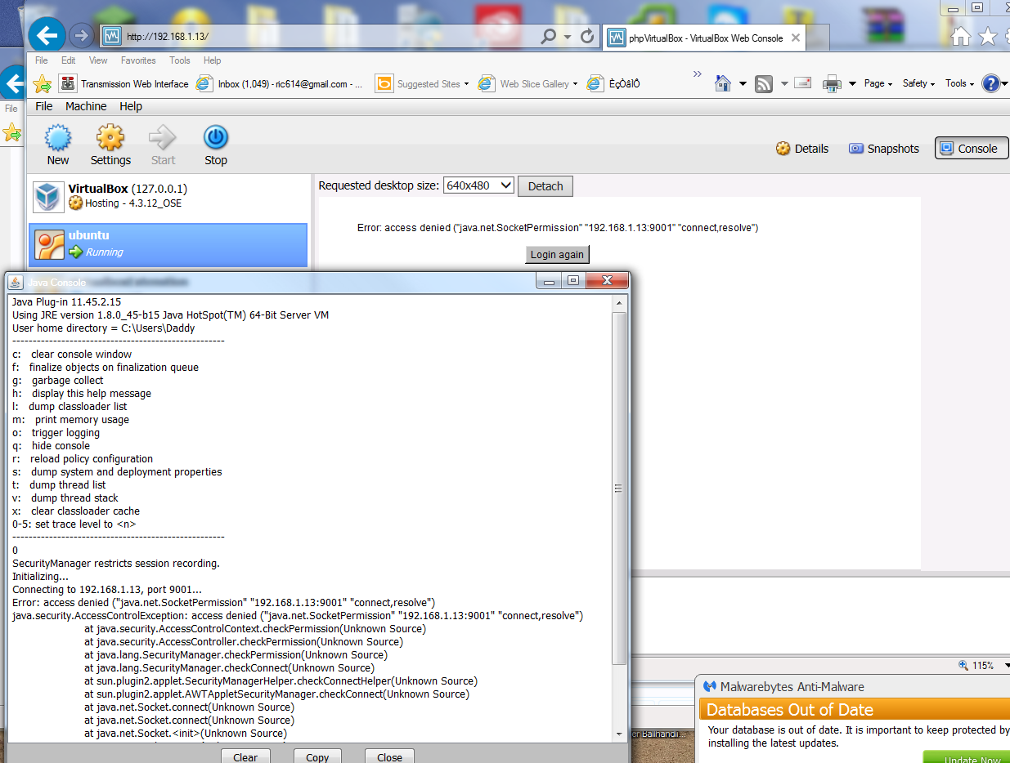Viewport: 1010px width, 763px height.
Task: Click the Java Console title bar Java icon
Action: (x=16, y=282)
